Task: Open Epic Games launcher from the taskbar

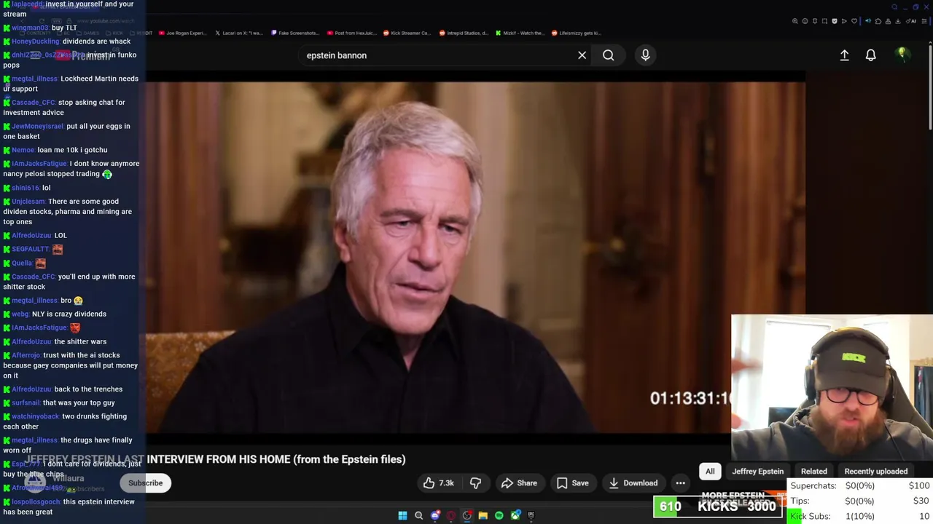Action: click(531, 515)
